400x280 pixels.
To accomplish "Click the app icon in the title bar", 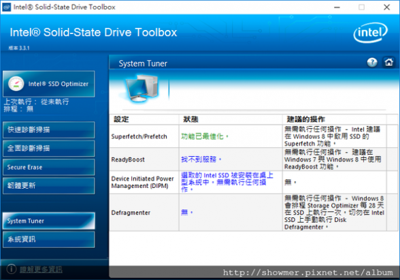I will coord(7,7).
